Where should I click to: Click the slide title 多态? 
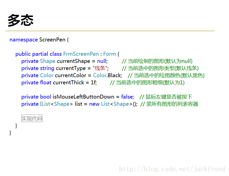pyautogui.click(x=20, y=20)
